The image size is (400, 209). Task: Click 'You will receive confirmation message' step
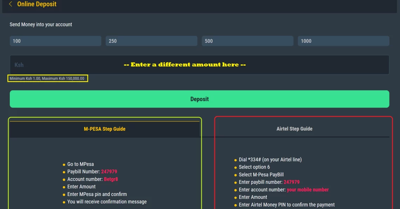[107, 202]
